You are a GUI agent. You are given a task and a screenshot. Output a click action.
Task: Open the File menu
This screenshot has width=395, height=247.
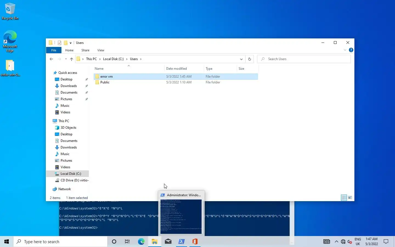[x=54, y=50]
